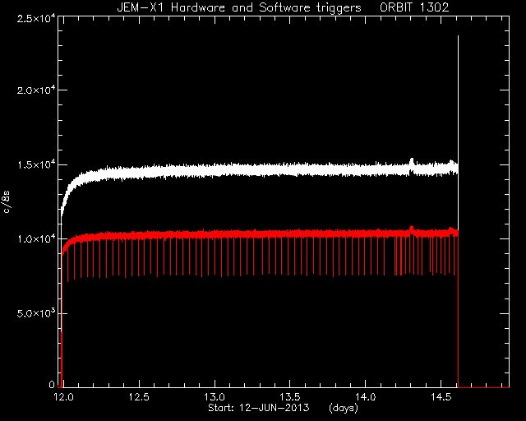Viewport: 526px width, 421px height.
Task: Click the JEM-X1 Hardware title text
Action: [x=171, y=7]
